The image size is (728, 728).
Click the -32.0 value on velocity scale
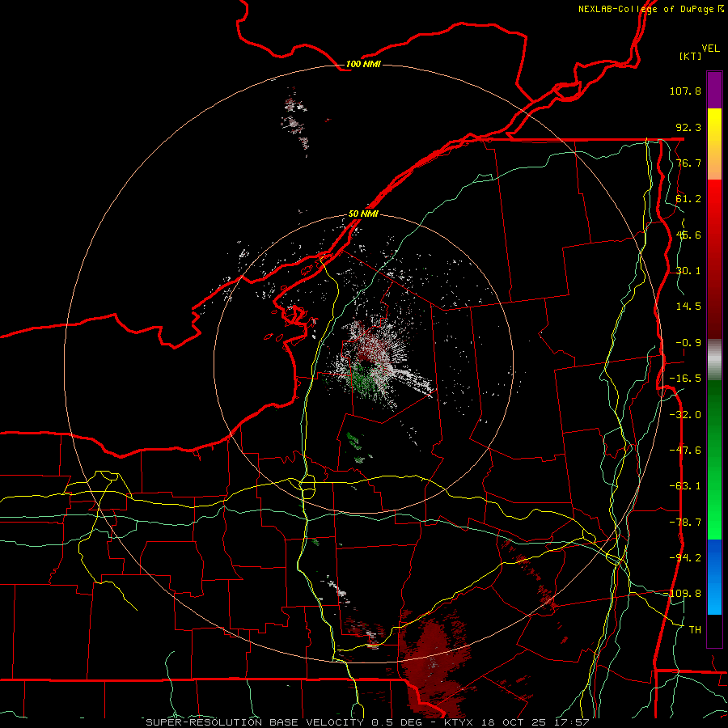tap(685, 415)
